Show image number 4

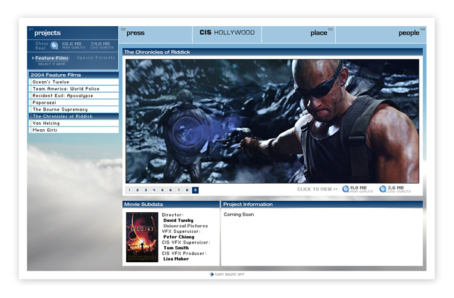(x=154, y=190)
